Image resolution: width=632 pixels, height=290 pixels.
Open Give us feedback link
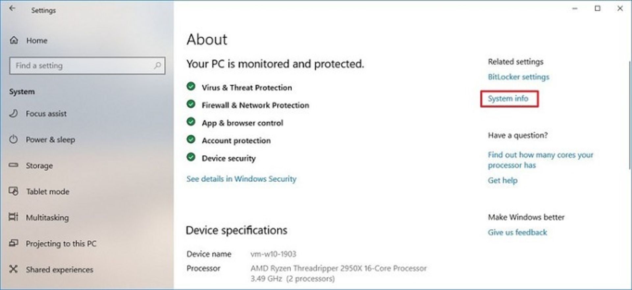pyautogui.click(x=517, y=233)
